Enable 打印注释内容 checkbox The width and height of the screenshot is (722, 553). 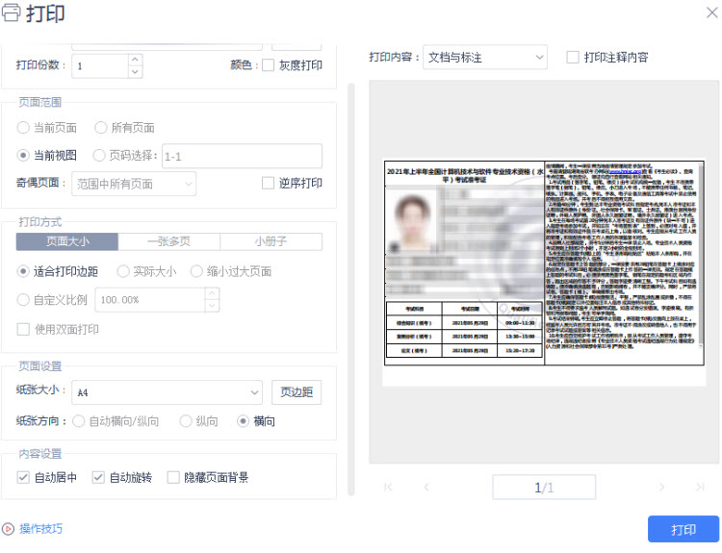pyautogui.click(x=573, y=57)
